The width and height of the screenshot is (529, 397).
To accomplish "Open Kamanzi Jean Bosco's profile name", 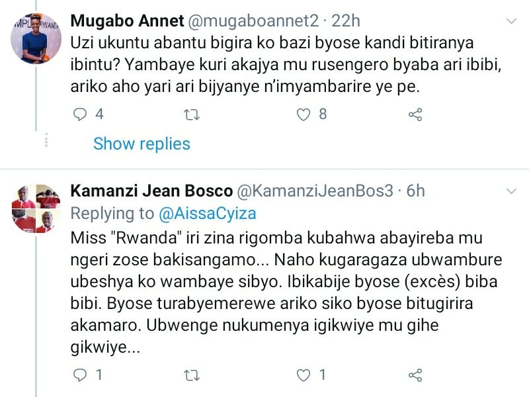I will point(151,192).
